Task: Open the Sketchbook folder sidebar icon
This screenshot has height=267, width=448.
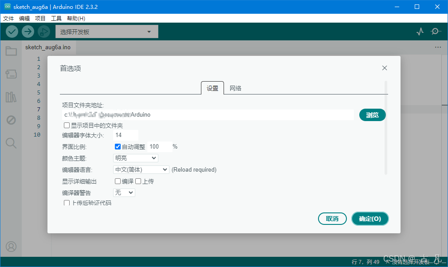Action: click(11, 51)
